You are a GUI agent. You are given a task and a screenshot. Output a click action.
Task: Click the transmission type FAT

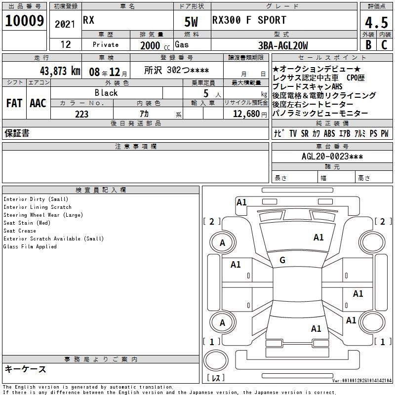[14, 103]
